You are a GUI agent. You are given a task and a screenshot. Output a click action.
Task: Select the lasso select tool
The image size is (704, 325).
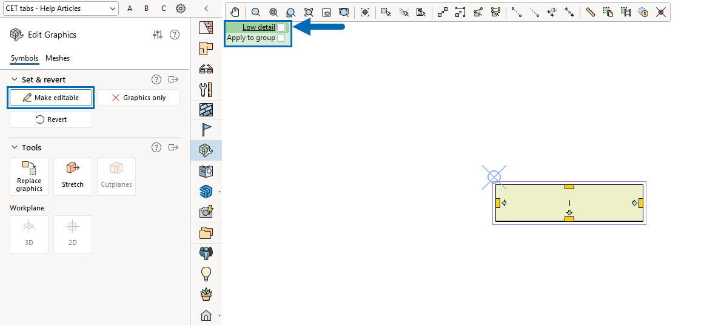404,12
